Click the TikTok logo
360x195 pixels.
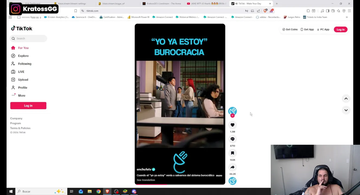click(21, 28)
